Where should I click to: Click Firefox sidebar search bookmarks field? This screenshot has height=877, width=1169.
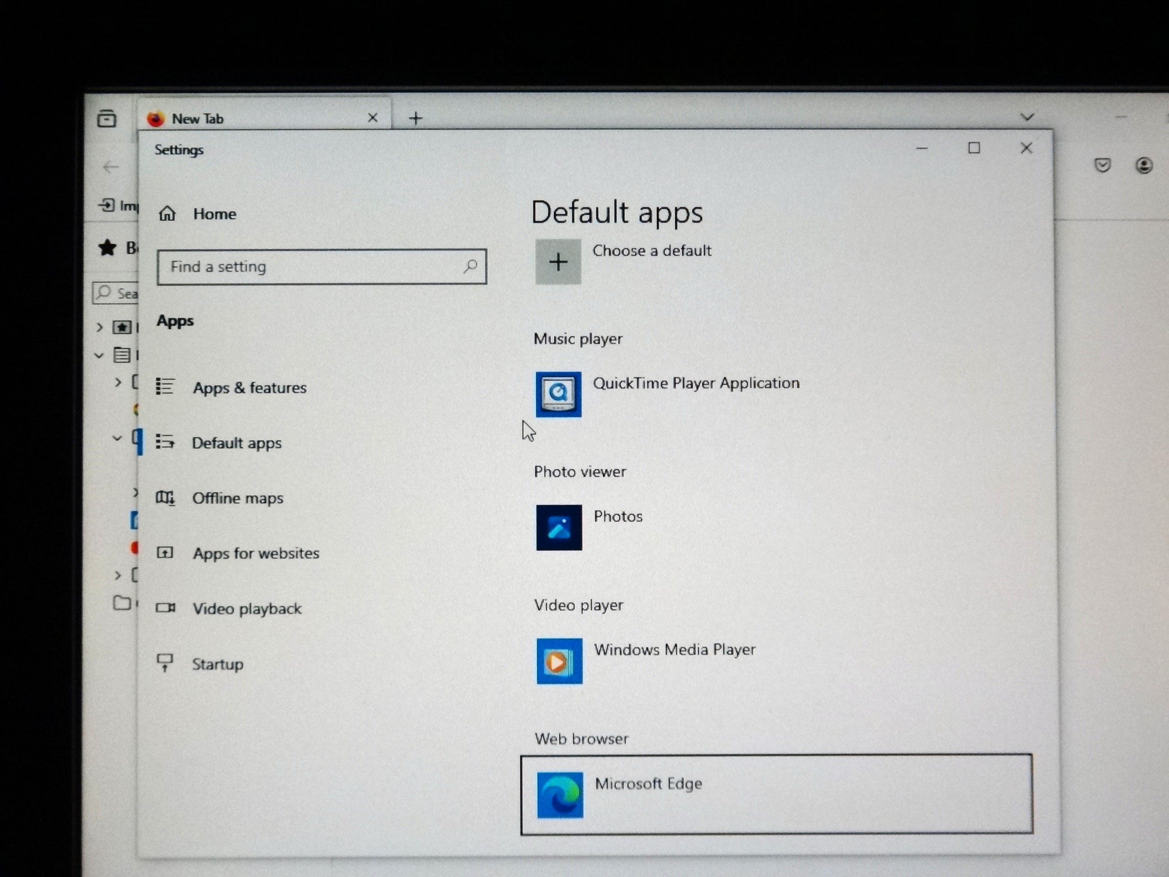(115, 293)
